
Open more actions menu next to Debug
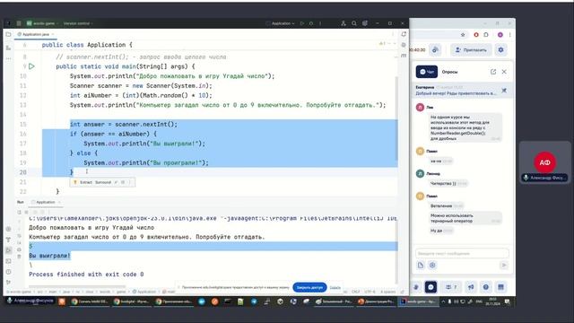tap(320, 23)
